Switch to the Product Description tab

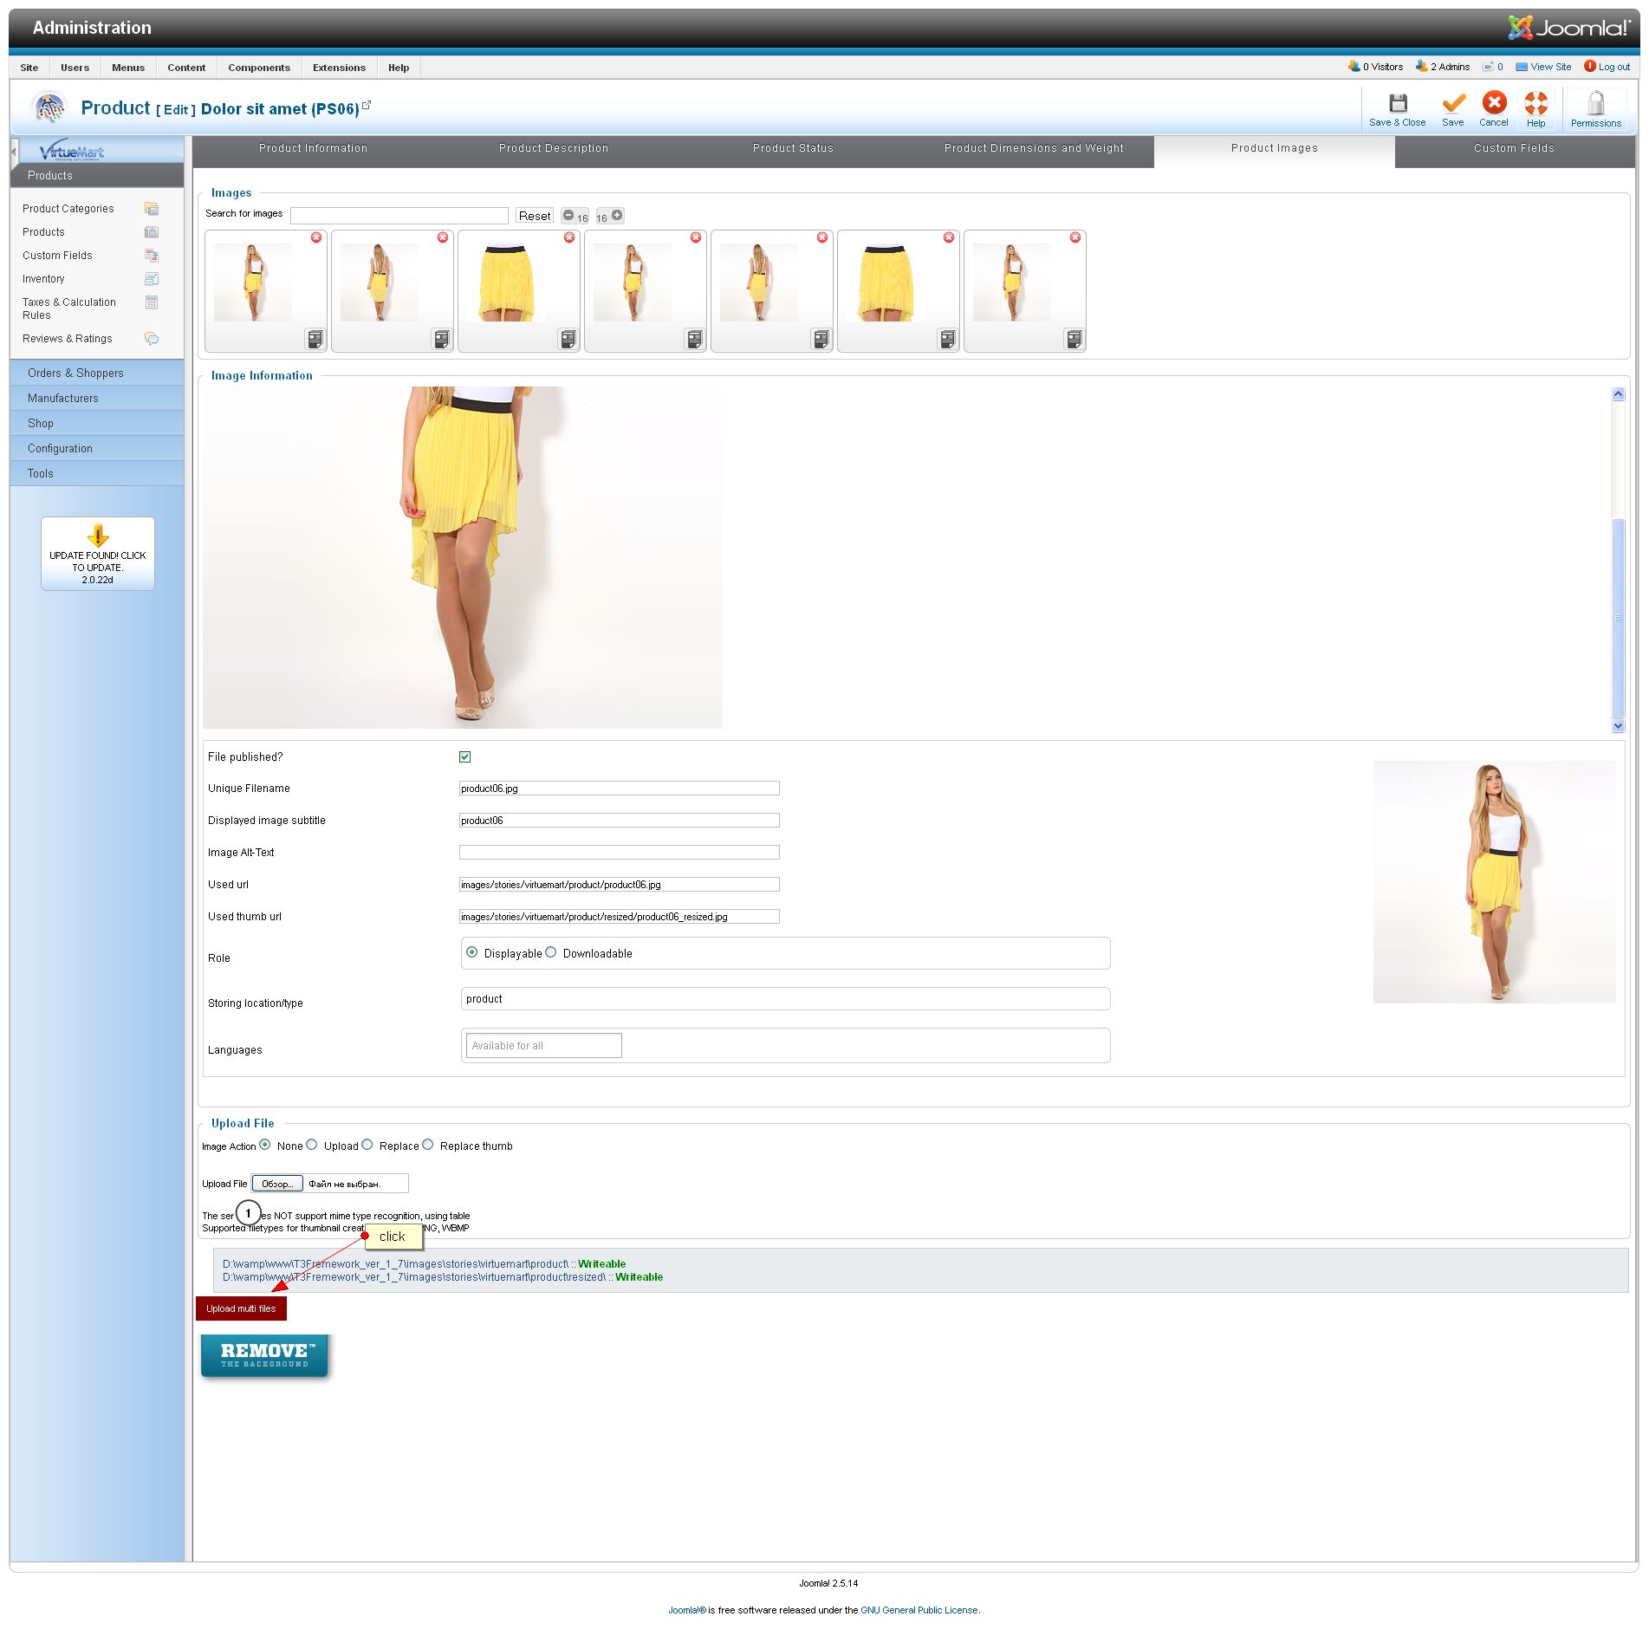(553, 148)
